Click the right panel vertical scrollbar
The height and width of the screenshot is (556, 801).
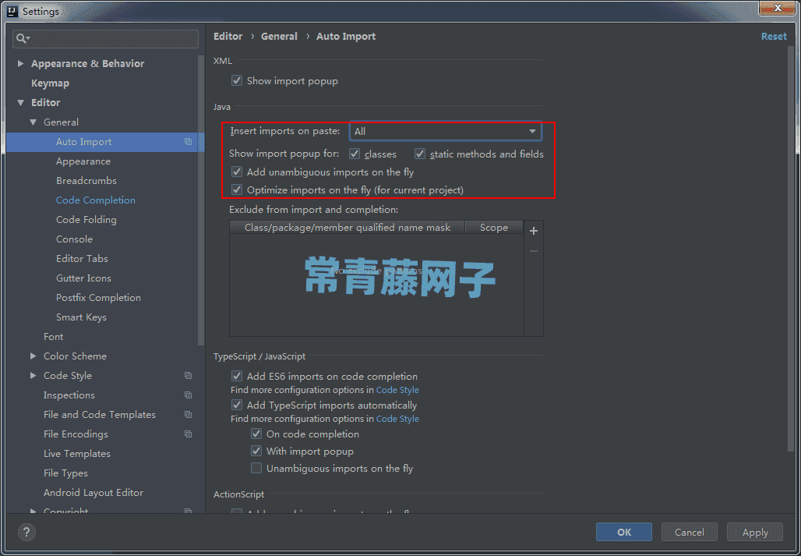[x=792, y=248]
